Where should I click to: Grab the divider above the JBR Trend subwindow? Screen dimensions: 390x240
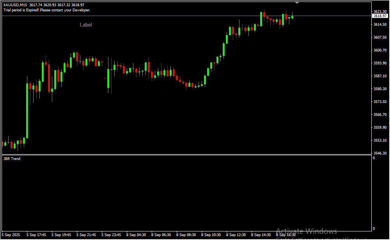186,155
